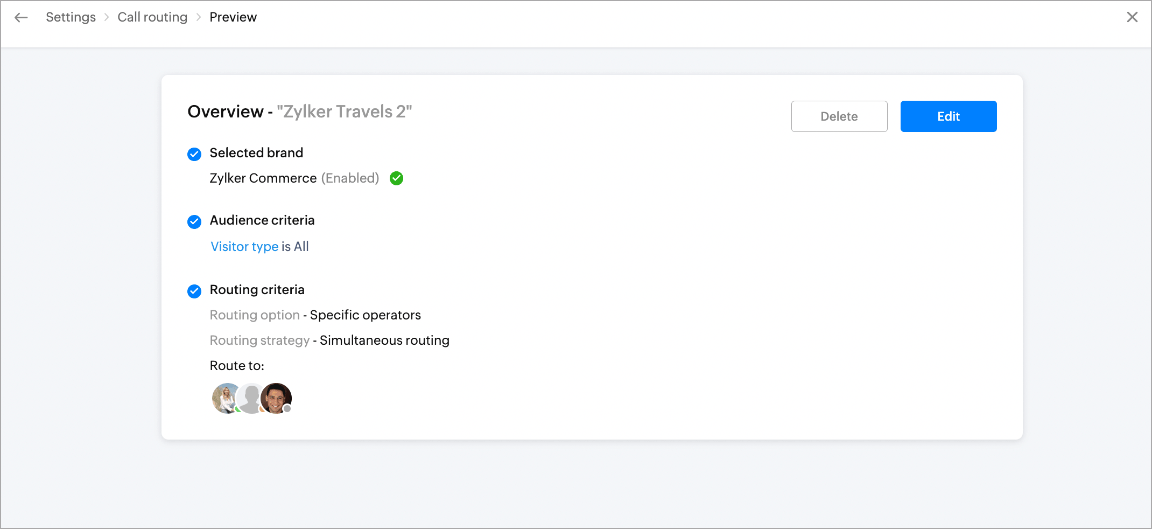Click the Simultaneous routing strategy text
This screenshot has height=529, width=1152.
click(x=384, y=340)
